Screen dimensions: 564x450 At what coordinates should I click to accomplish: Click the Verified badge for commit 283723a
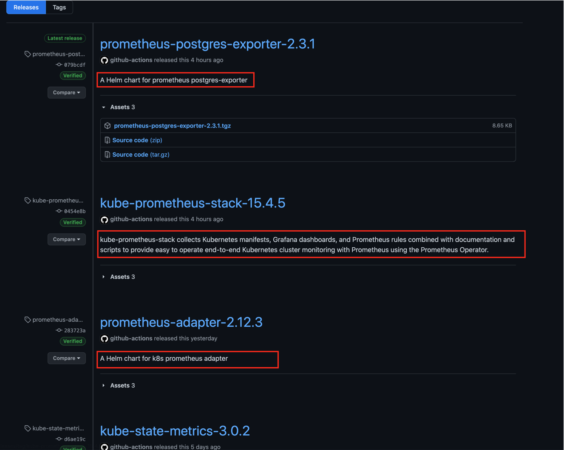click(x=73, y=341)
